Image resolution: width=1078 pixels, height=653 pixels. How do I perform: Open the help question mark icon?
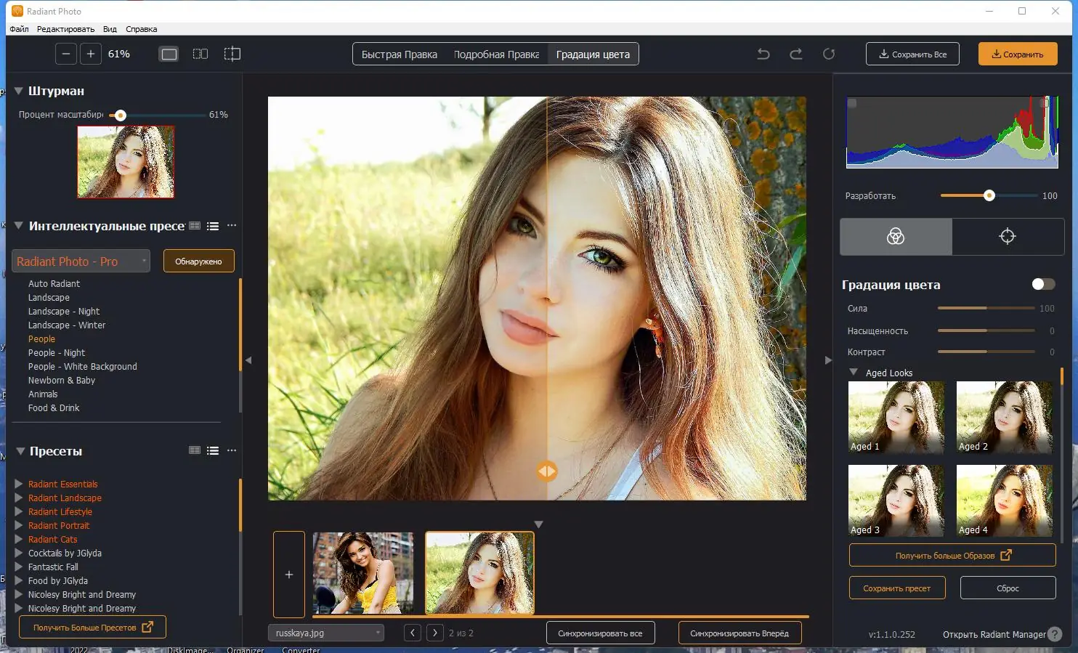click(x=1055, y=634)
